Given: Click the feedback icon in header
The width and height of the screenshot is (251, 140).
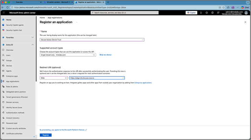Looking at the screenshot, I should pyautogui.click(x=218, y=13).
